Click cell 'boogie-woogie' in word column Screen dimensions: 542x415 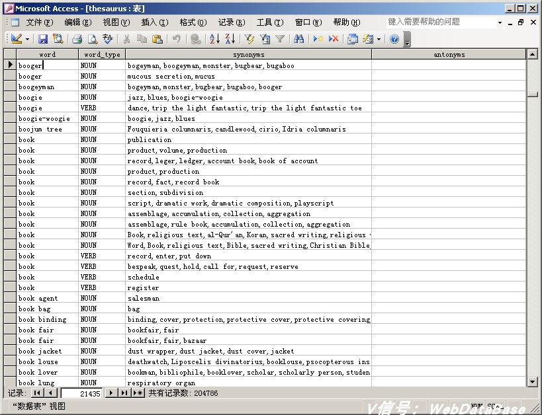48,118
